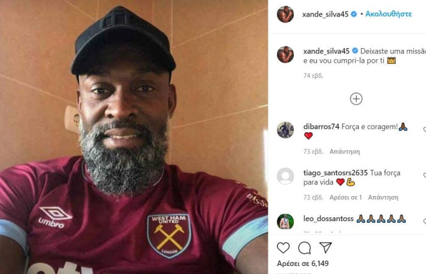Open the xande_silva45 username in the header
Viewport: 426px width, 274px height.
coord(325,14)
